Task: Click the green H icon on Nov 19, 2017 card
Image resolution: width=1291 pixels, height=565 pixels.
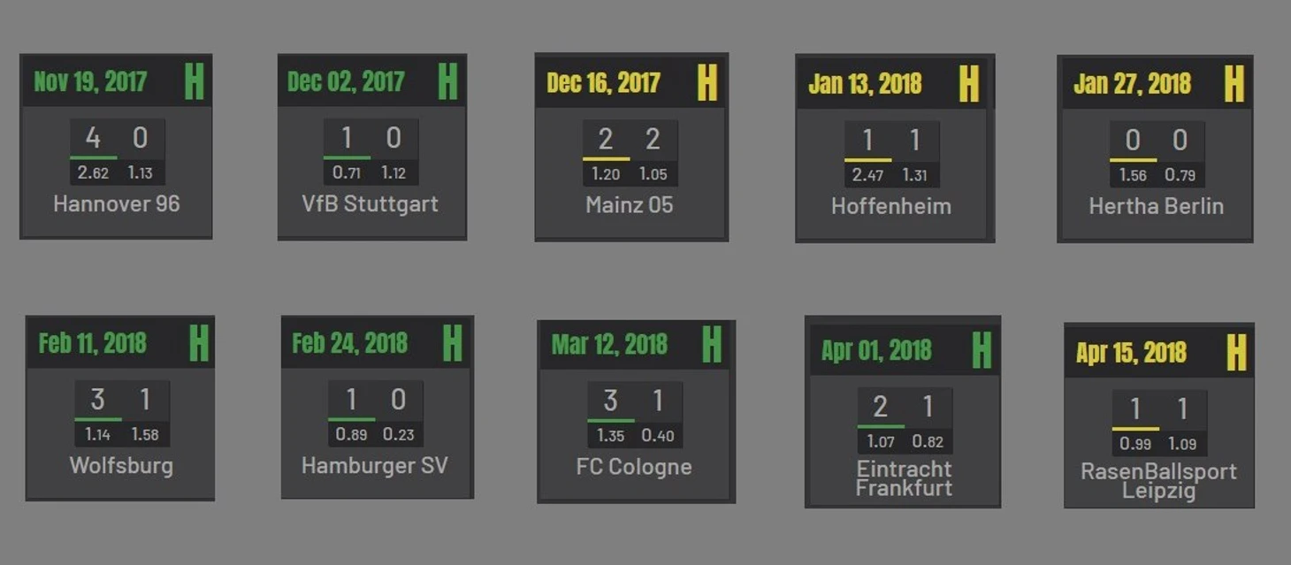Action: pos(195,82)
